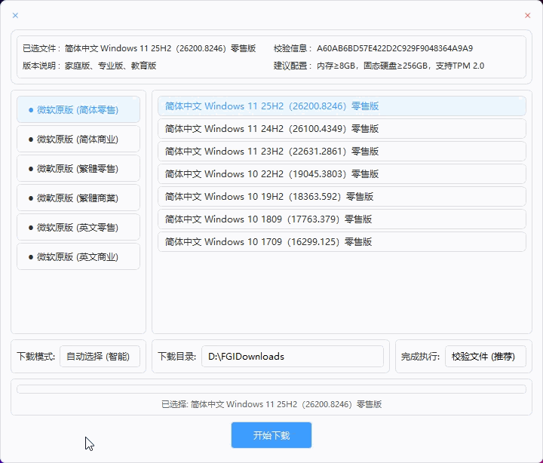Click the download progress bar

(271, 389)
